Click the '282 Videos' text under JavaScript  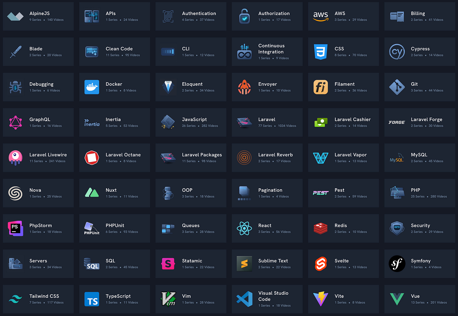[x=210, y=126]
